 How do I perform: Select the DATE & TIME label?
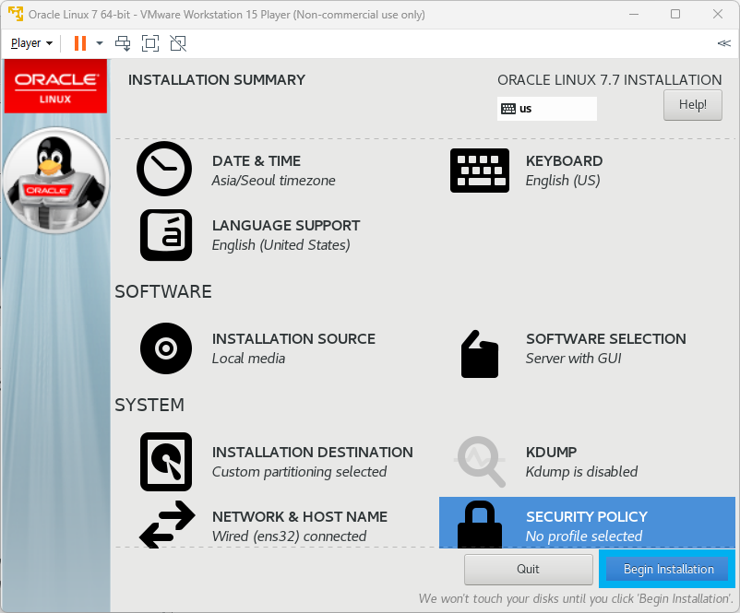tap(257, 161)
